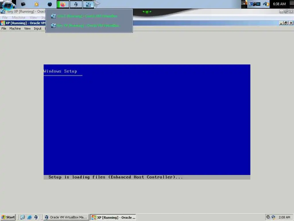Close the inner XP [Running] window

coord(291,23)
